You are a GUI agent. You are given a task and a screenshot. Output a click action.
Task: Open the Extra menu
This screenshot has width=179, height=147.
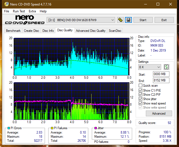tap(32, 11)
